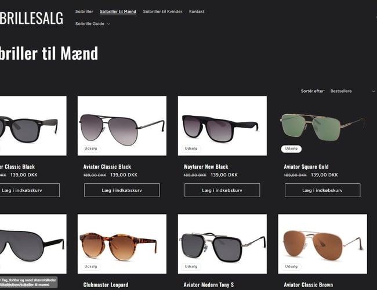The image size is (377, 290).
Task: Click the BRILLESALG site logo
Action: (x=31, y=18)
